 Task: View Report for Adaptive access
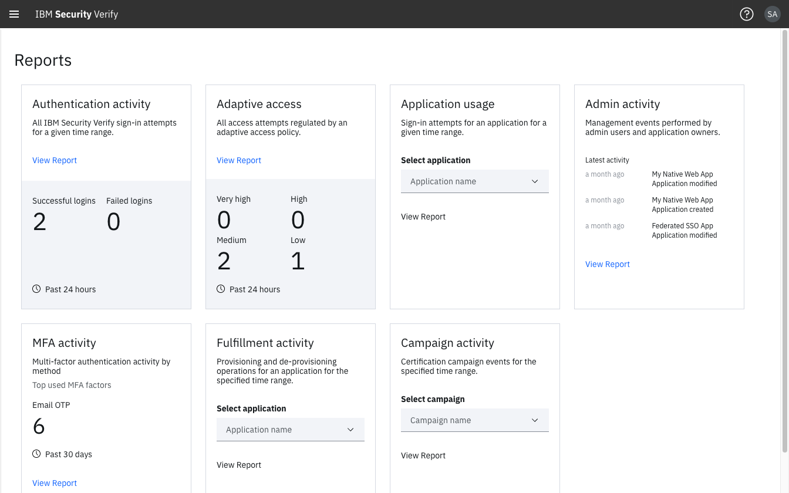coord(239,160)
